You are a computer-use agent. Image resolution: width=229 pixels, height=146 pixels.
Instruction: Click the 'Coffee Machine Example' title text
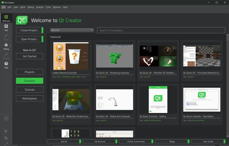64,73
